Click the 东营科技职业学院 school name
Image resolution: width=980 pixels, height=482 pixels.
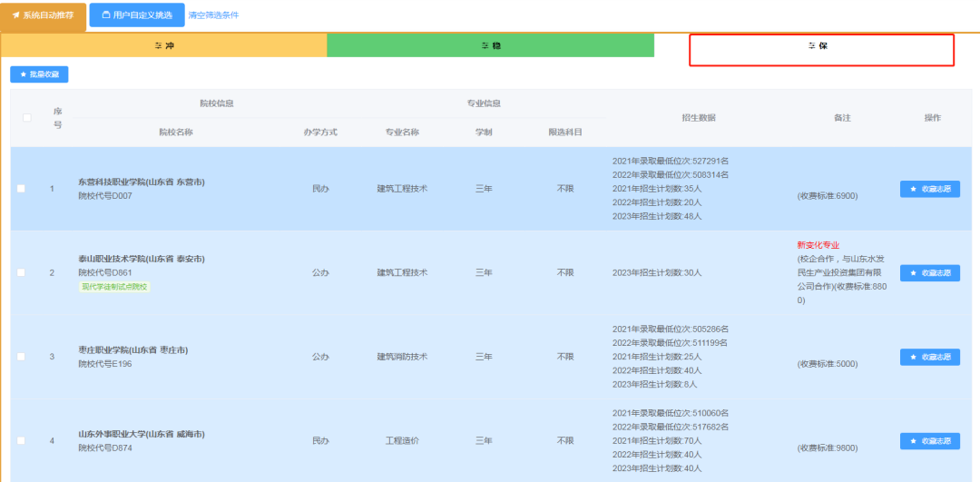click(x=141, y=182)
